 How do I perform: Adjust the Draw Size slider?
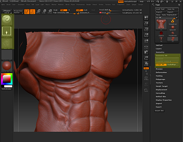[x=110, y=13]
